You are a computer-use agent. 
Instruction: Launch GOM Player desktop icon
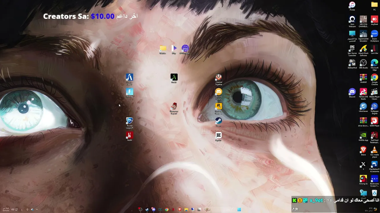coord(374,122)
